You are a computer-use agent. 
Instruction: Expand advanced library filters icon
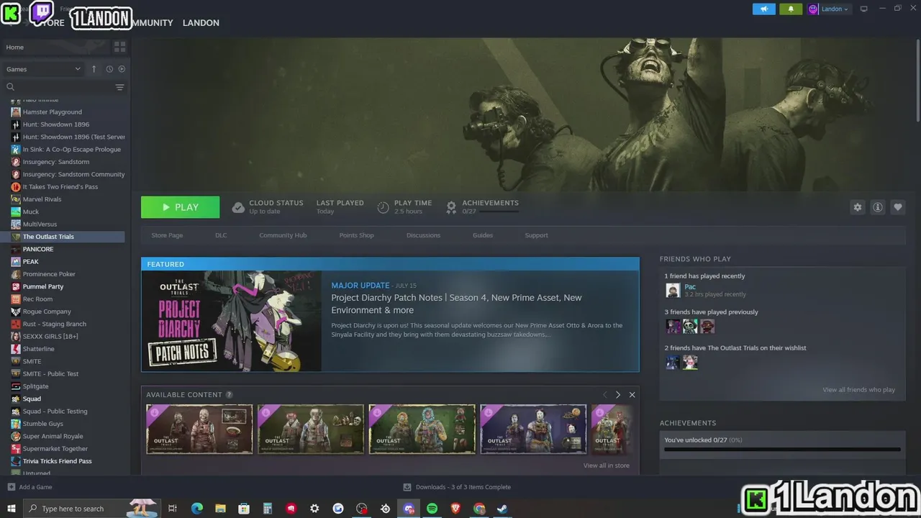click(119, 87)
